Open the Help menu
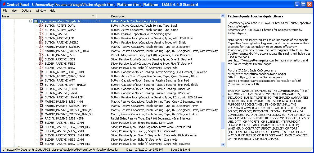The image size is (314, 153). tap(53, 11)
